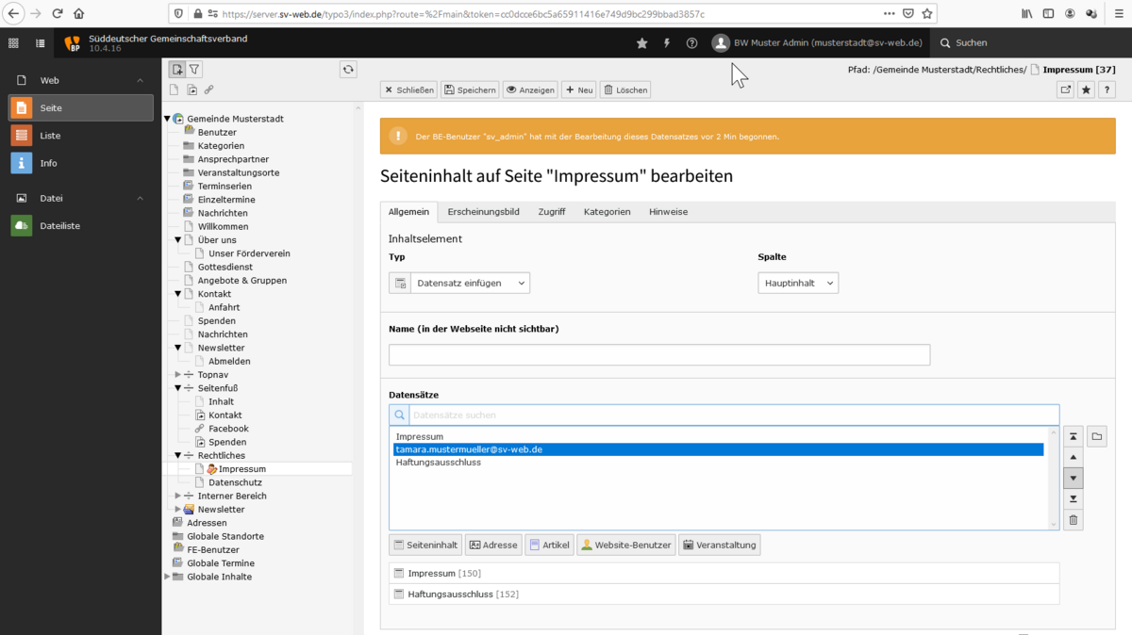Select the Allgemein tab

coord(408,212)
